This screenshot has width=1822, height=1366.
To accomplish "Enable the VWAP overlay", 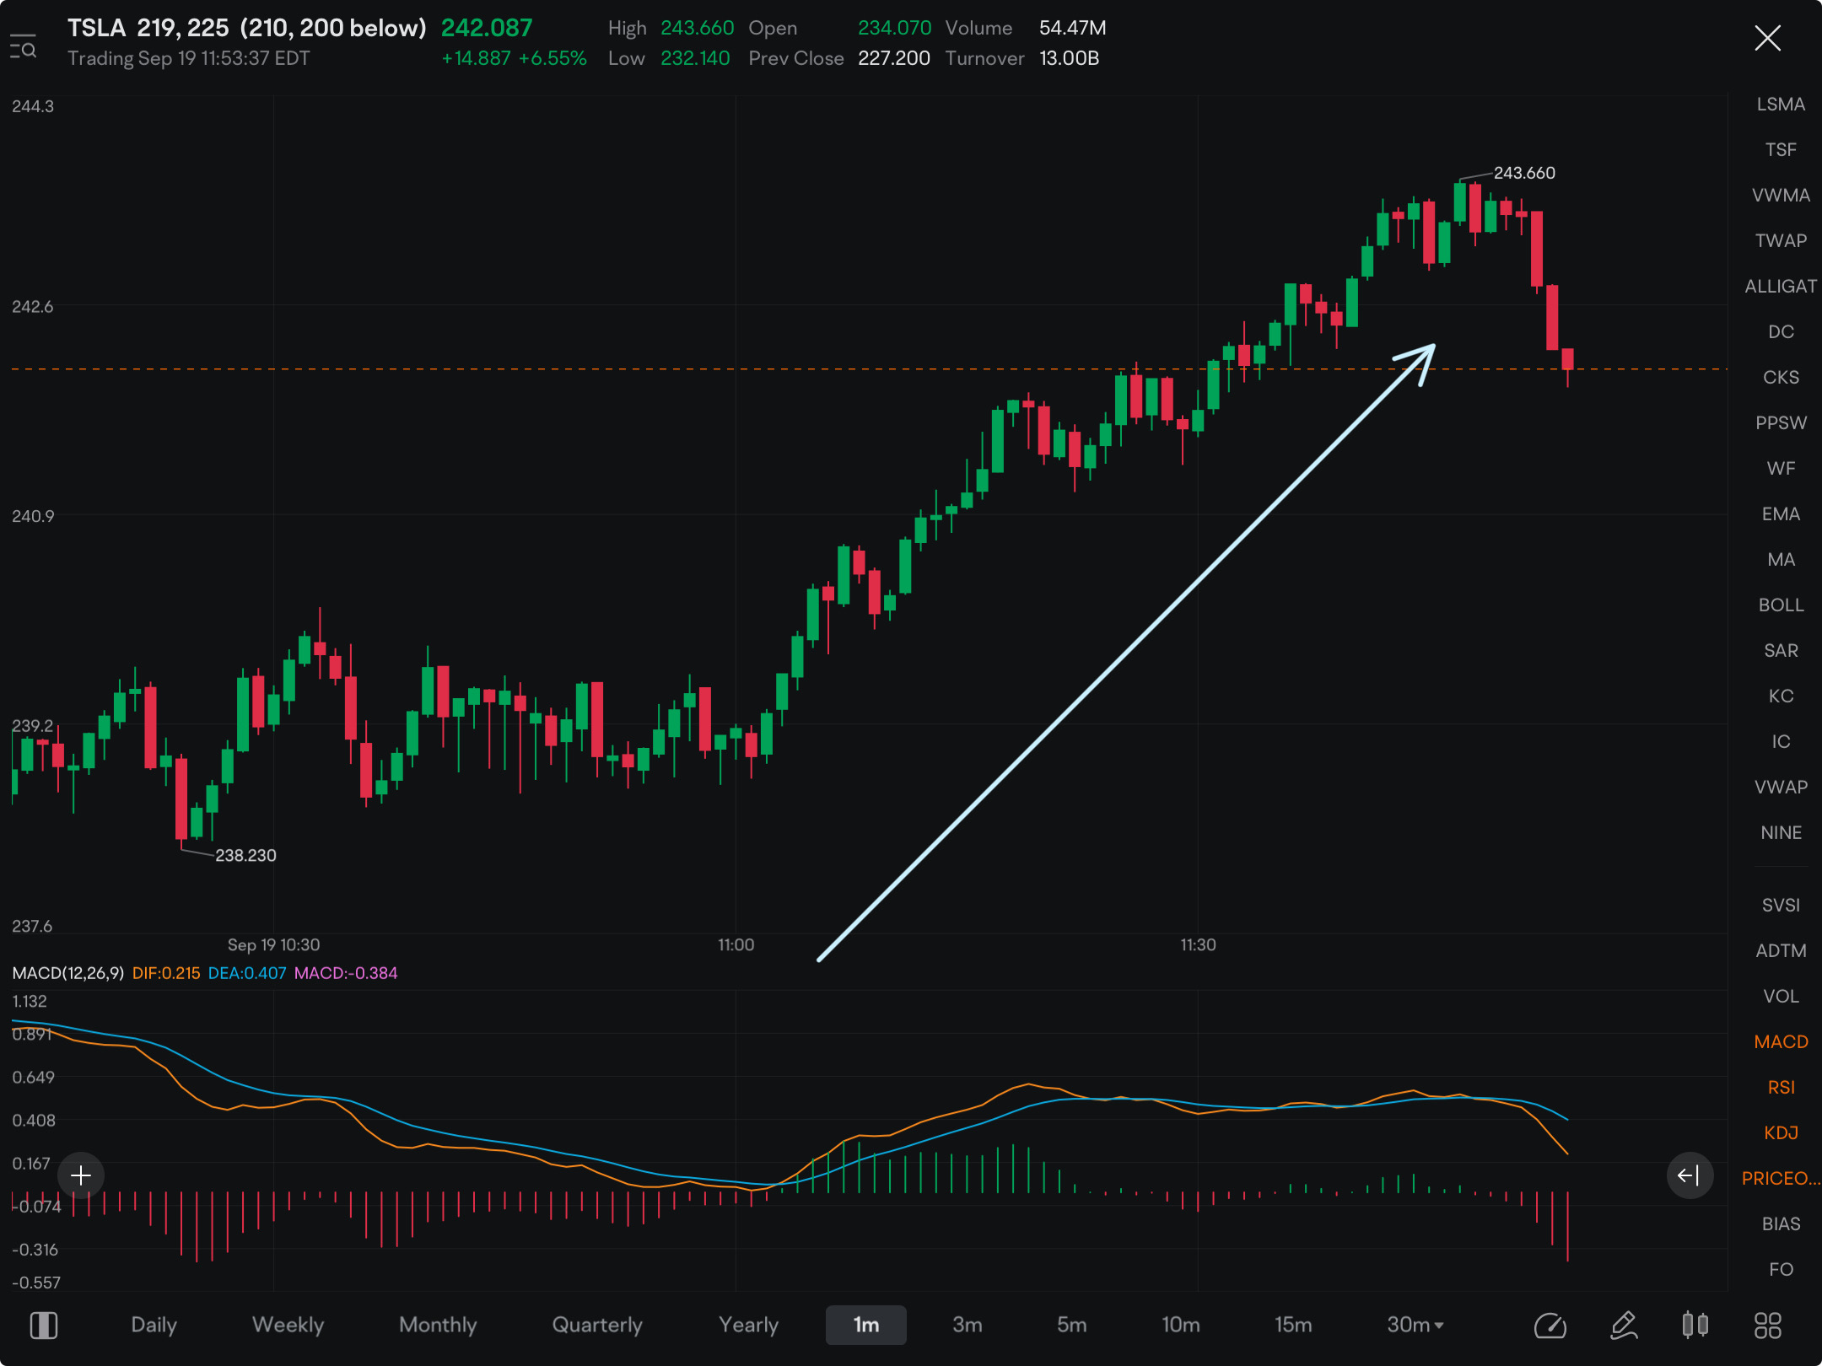I will click(1781, 788).
